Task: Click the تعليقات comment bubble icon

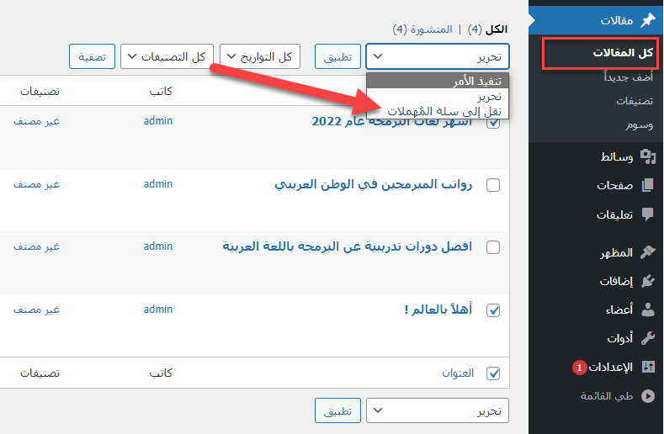Action: pos(648,214)
